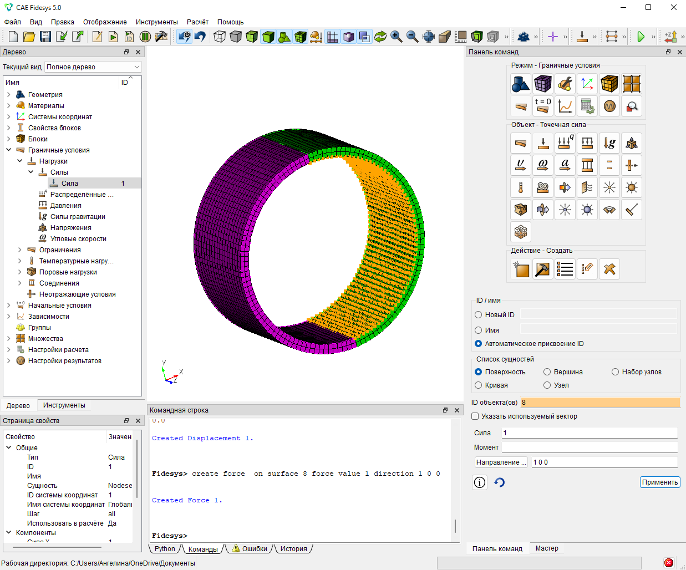Select the Geometry mode icon in command panel
Screen dimensions: 686x570
point(521,84)
